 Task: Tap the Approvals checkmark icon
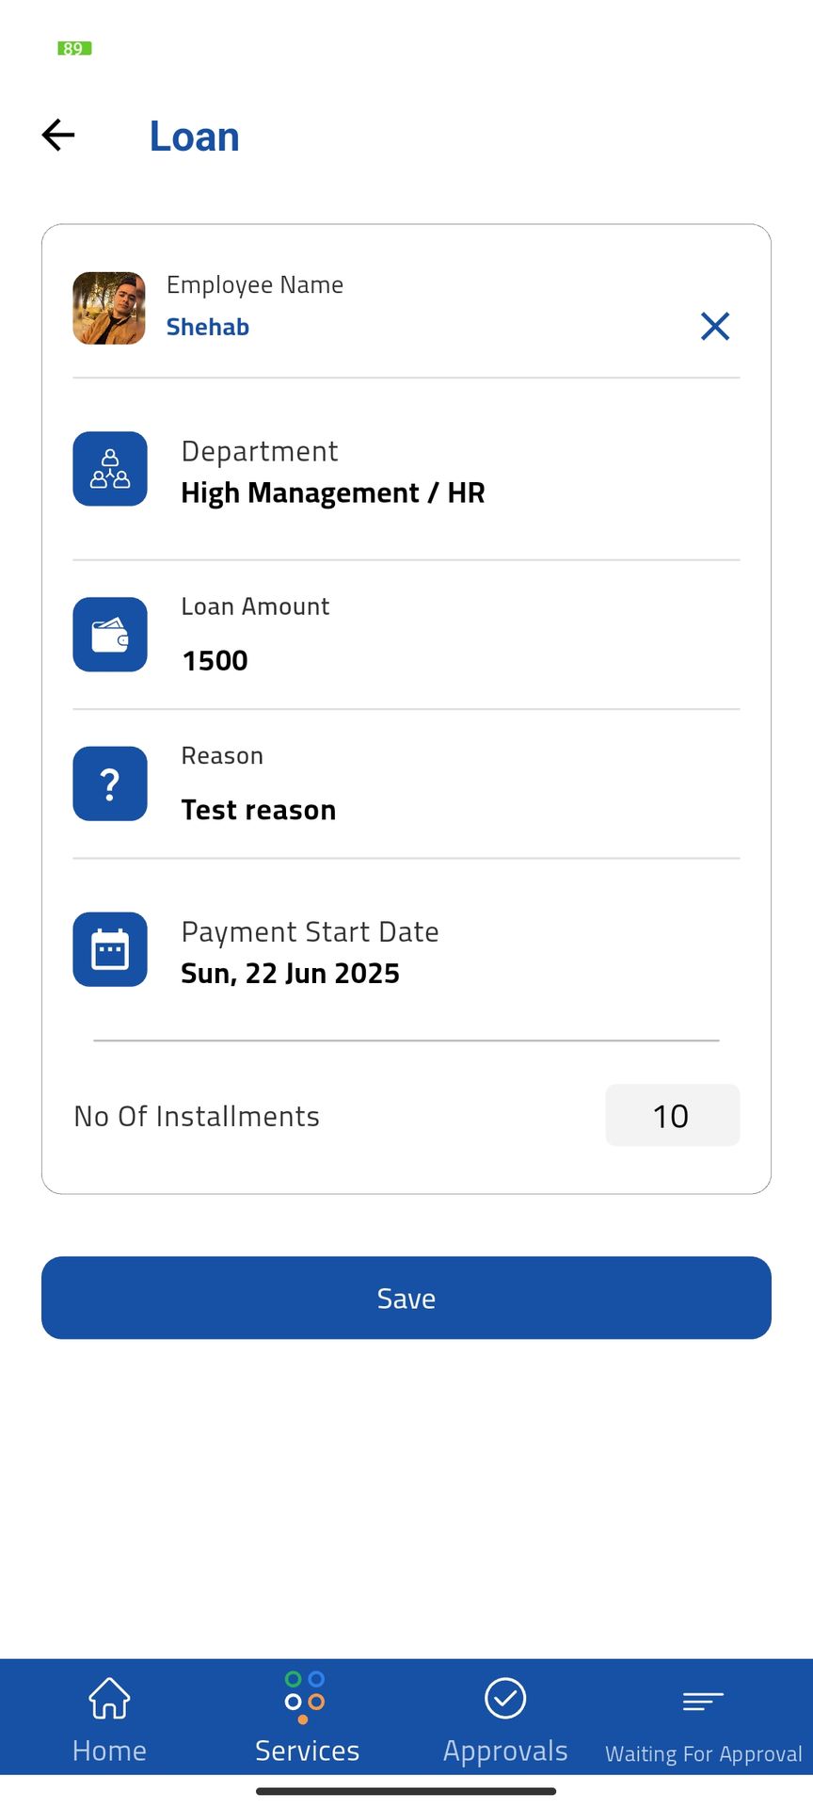click(x=505, y=1698)
